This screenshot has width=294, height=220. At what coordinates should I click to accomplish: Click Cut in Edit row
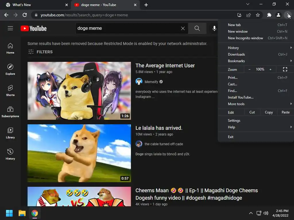coord(252,112)
